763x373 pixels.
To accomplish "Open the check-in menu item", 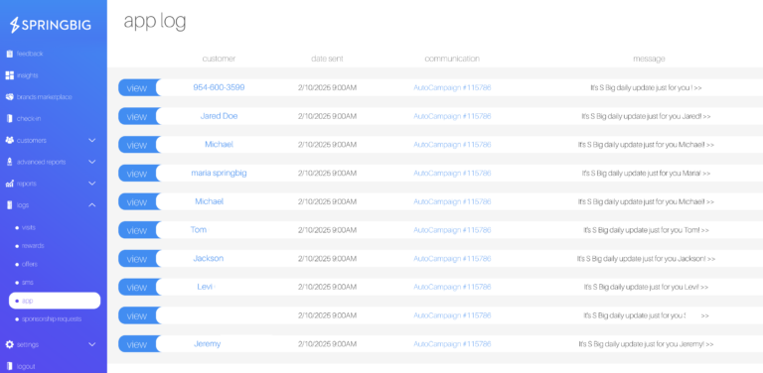I will click(29, 119).
